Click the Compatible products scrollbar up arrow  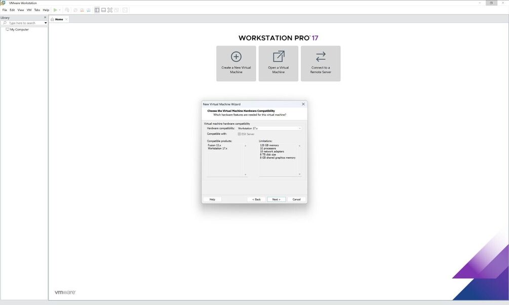pyautogui.click(x=246, y=146)
